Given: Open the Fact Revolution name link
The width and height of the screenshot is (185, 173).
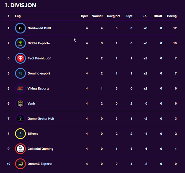Looking at the screenshot, I should [39, 58].
